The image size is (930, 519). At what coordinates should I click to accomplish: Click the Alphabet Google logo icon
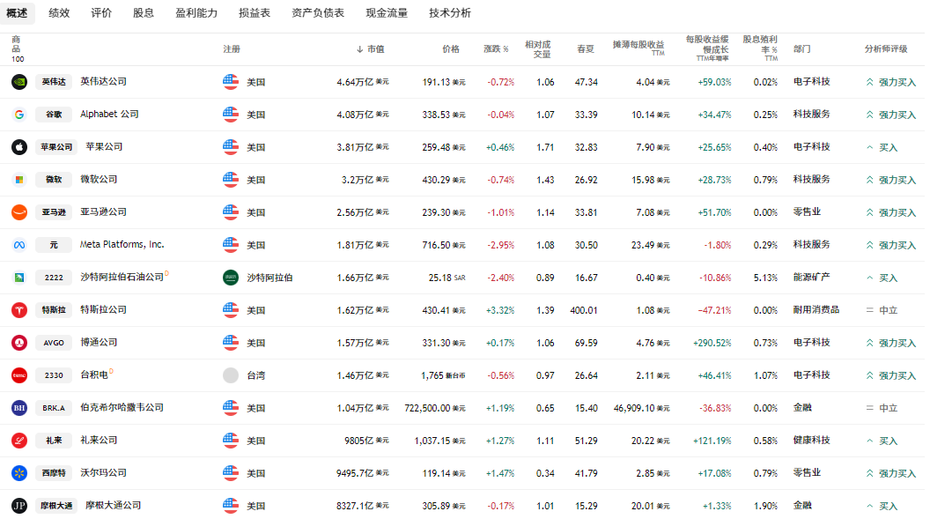[19, 115]
